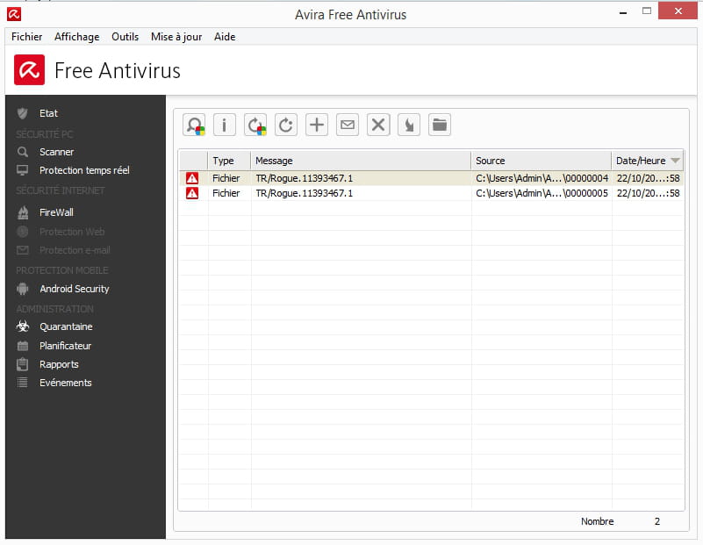The width and height of the screenshot is (703, 545).
Task: Open the Etat status section
Action: tap(48, 113)
